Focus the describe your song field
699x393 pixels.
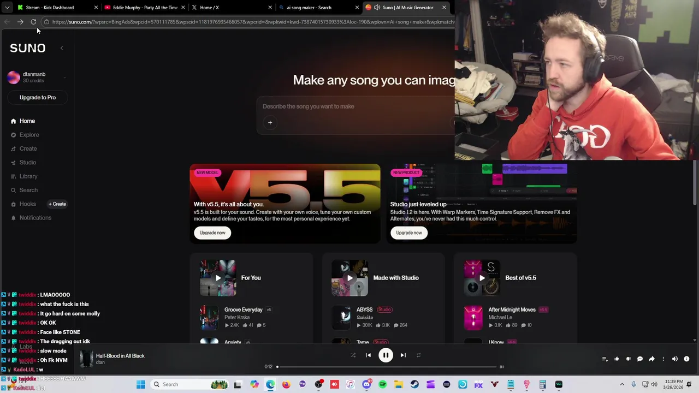(x=355, y=106)
